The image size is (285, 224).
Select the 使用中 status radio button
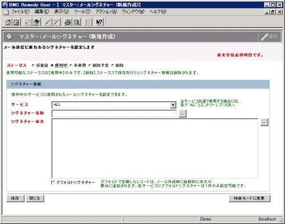tap(52, 65)
